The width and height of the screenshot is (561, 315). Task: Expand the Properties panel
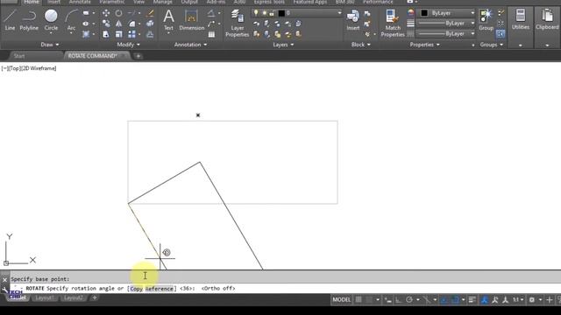click(x=424, y=45)
